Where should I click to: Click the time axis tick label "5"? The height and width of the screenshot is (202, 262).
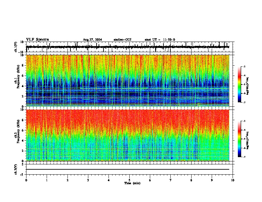tap(129, 180)
